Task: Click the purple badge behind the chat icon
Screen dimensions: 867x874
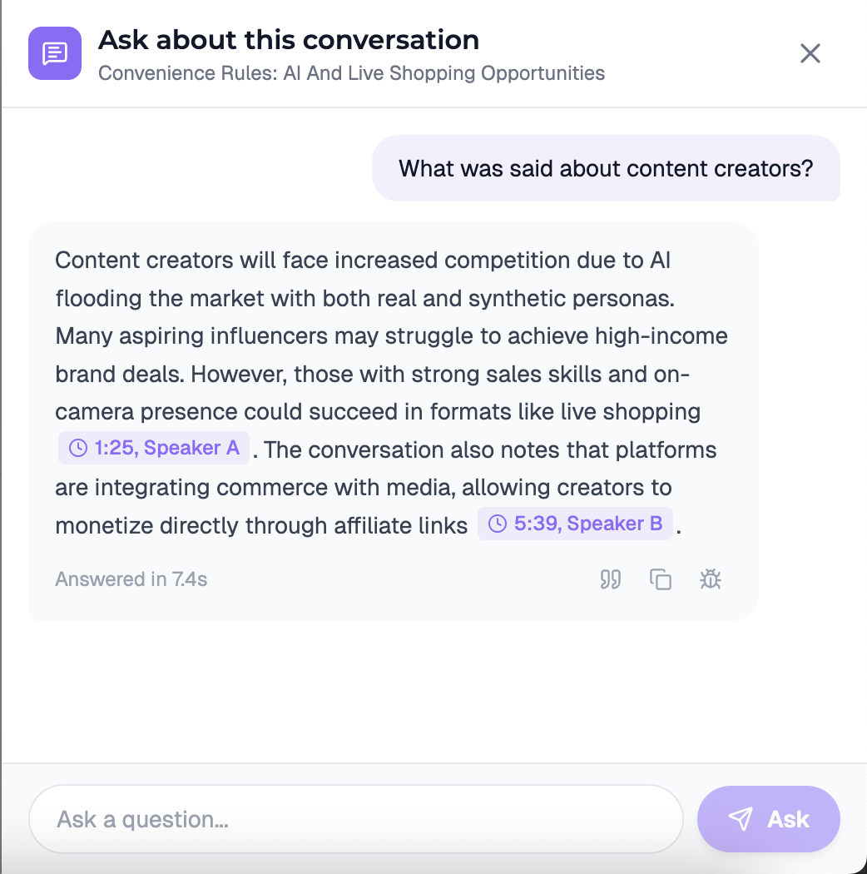Action: tap(53, 52)
